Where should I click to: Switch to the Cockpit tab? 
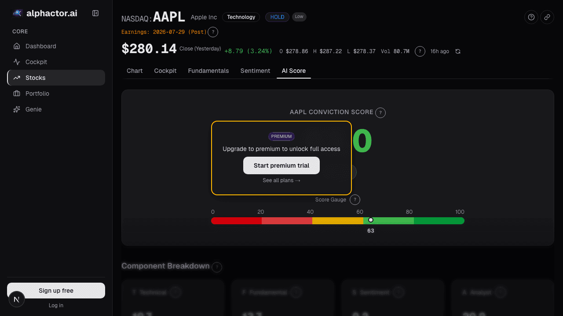[x=165, y=71]
